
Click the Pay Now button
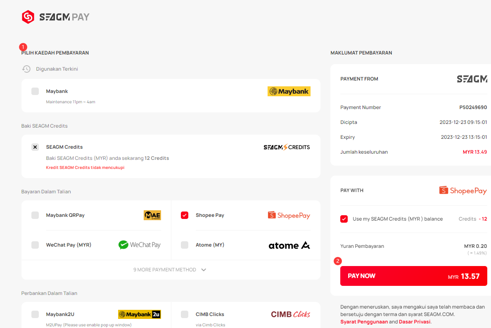(x=414, y=276)
